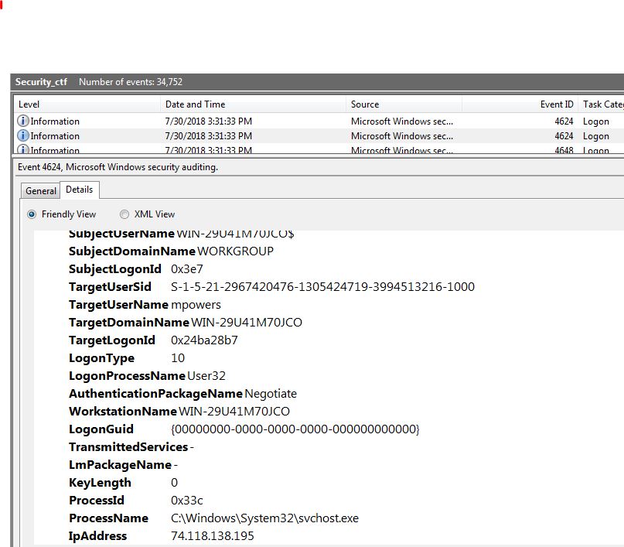The width and height of the screenshot is (624, 547).
Task: Click the Task Category column header
Action: 602,104
